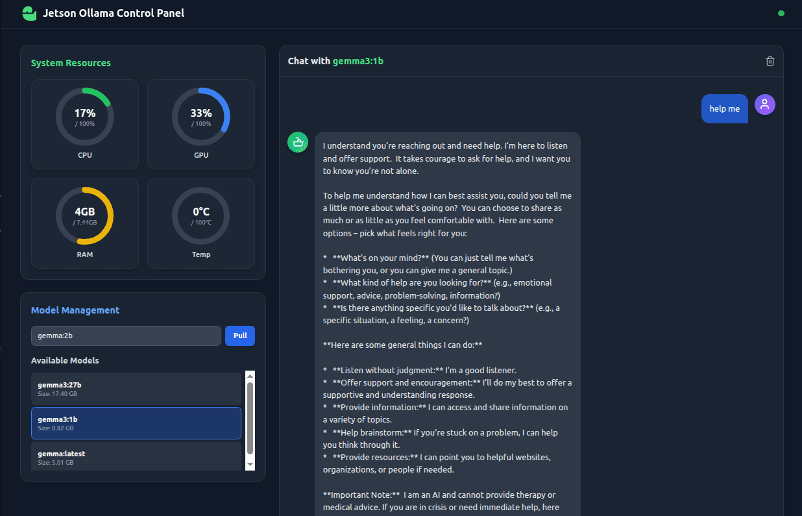
Task: Clear chat with the trash icon
Action: click(770, 61)
